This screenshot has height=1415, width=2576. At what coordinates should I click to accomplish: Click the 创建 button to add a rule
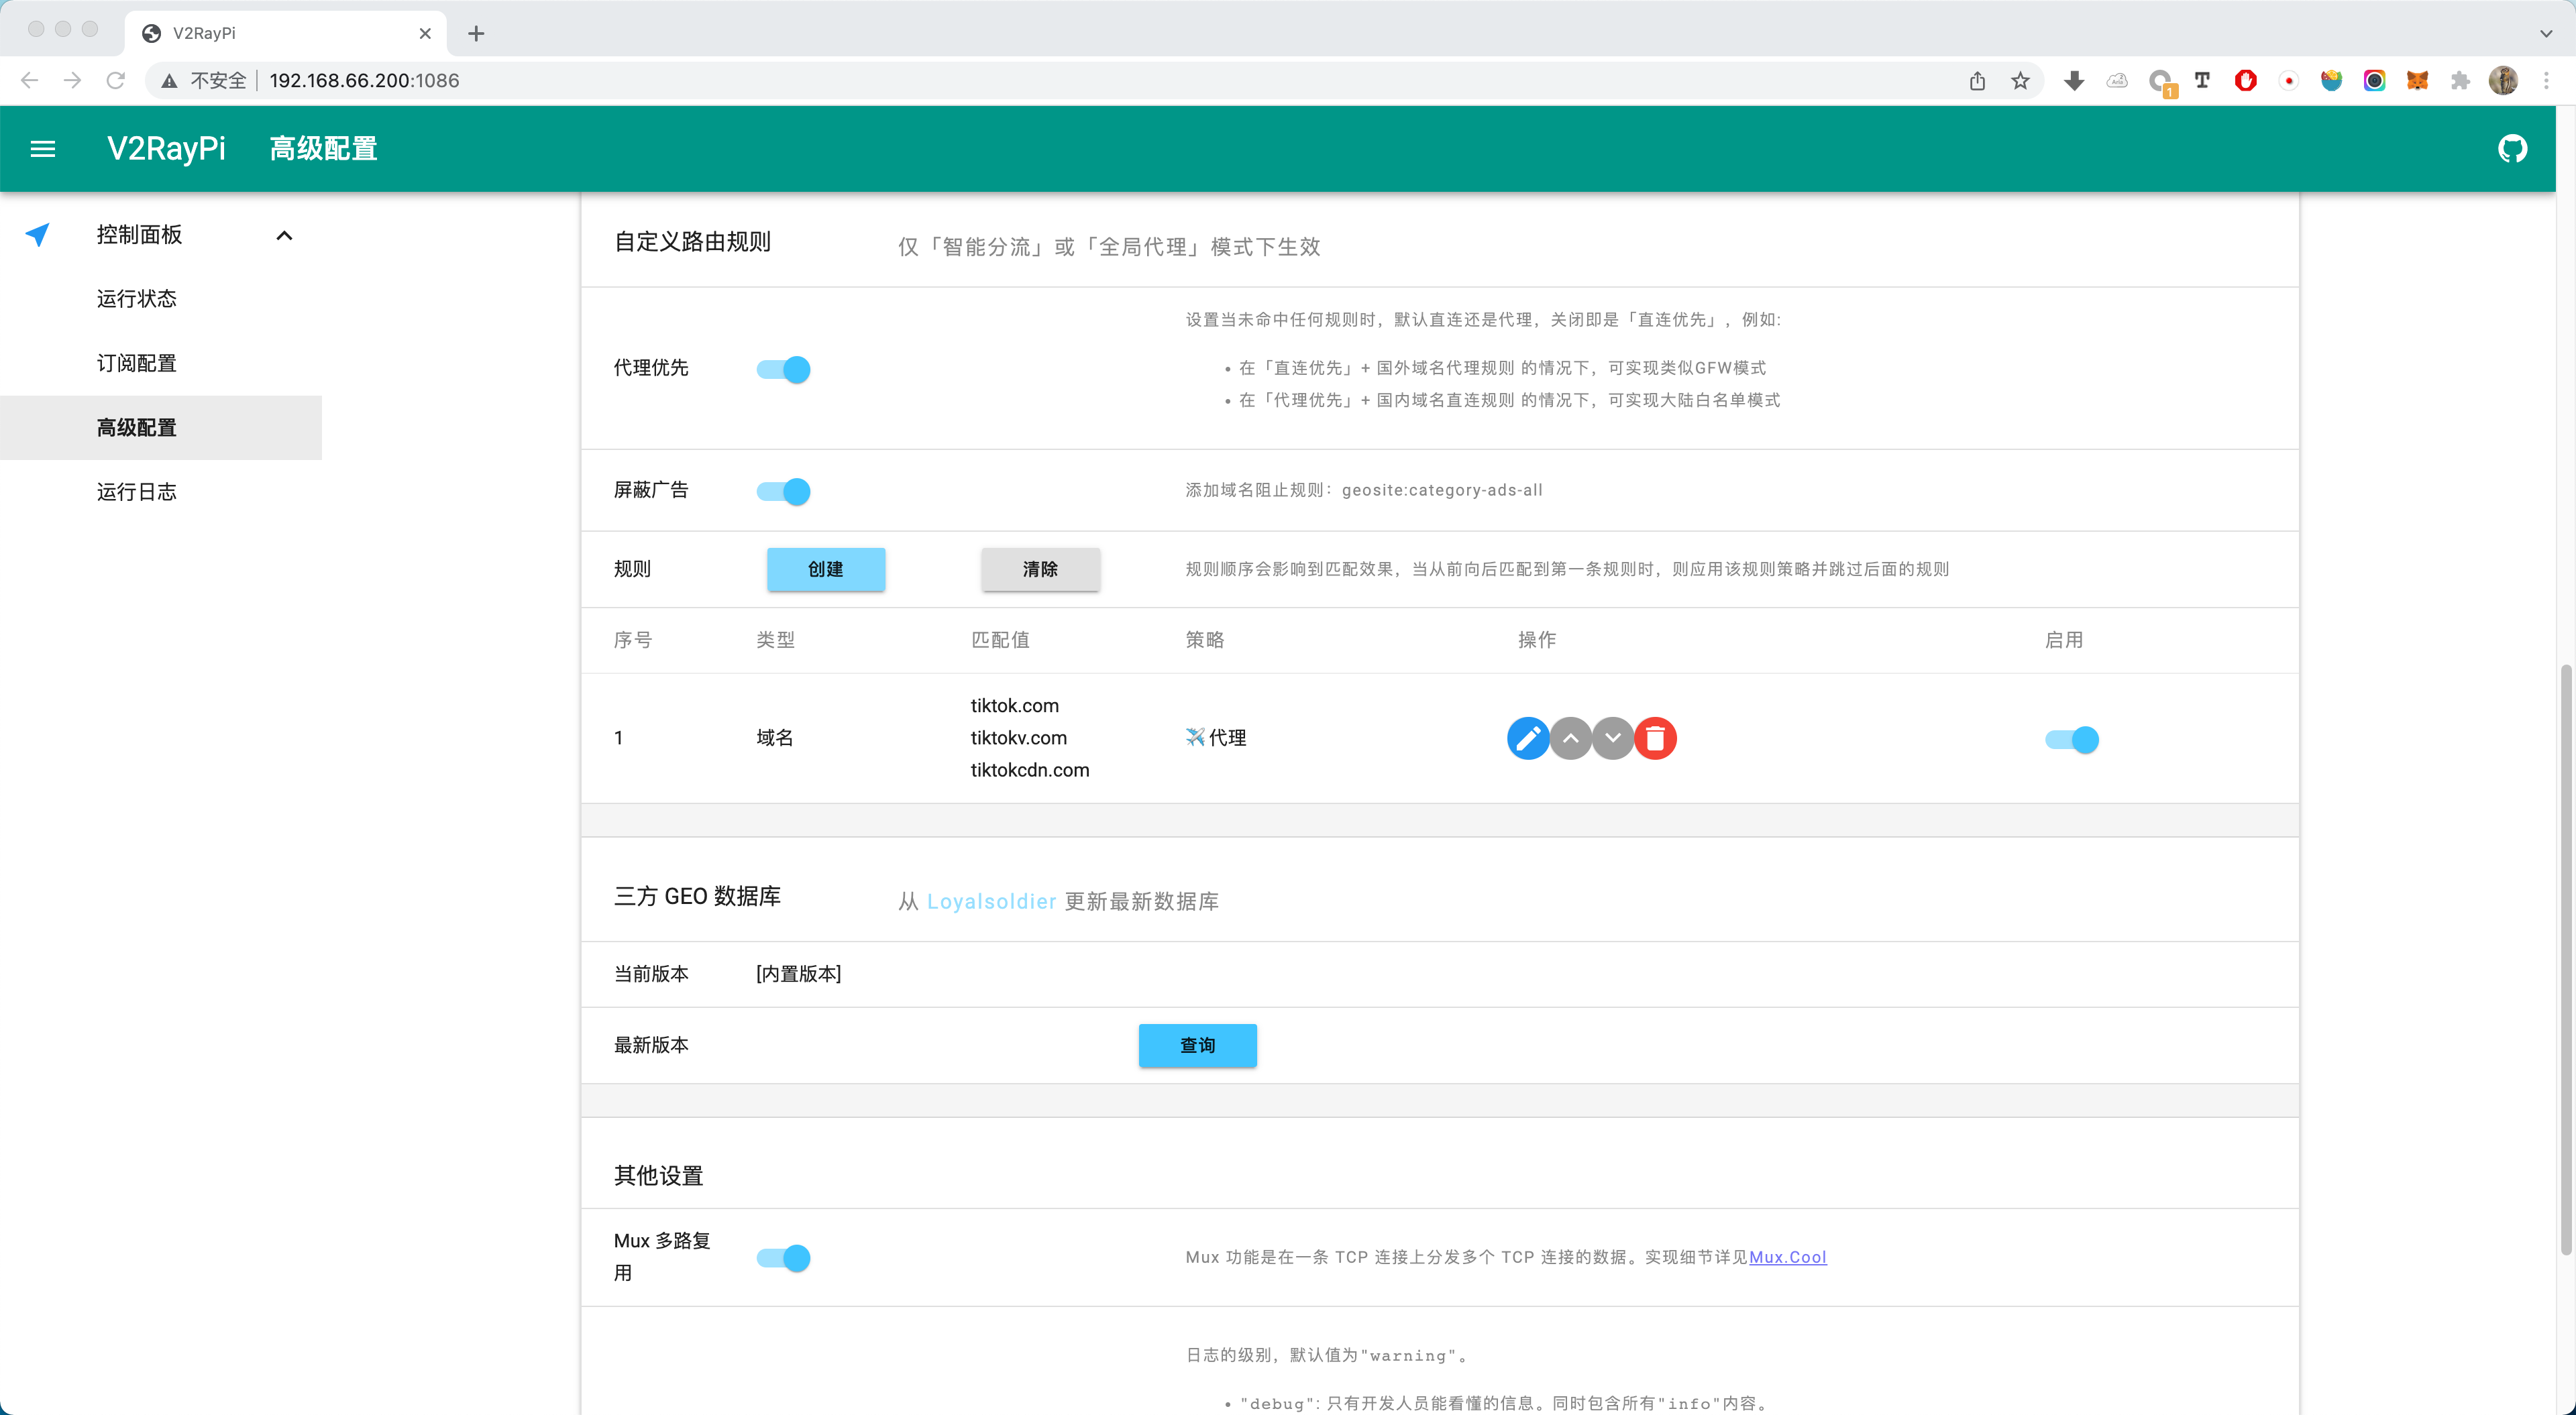[826, 569]
